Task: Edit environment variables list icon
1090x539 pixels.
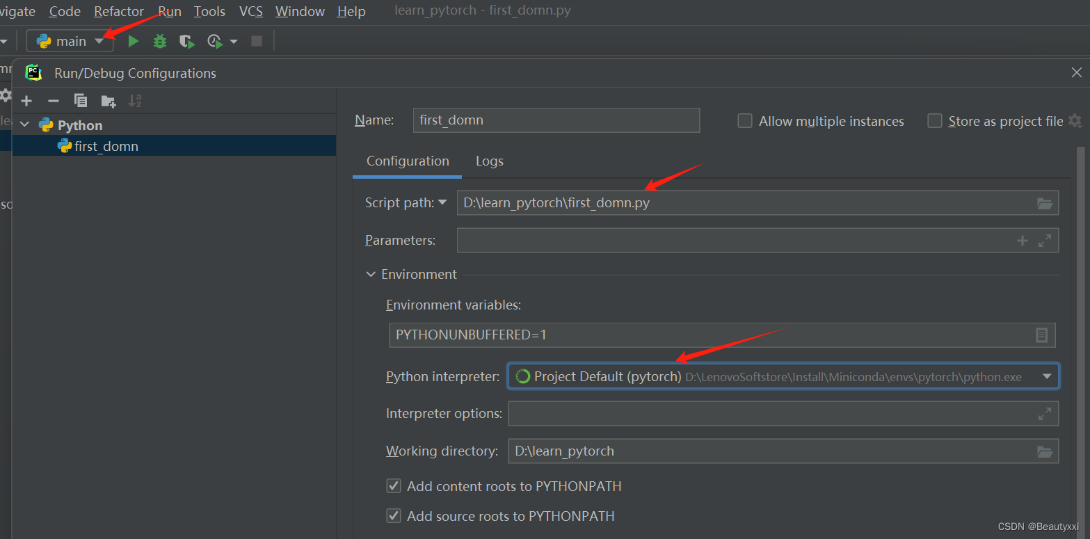Action: pos(1042,335)
